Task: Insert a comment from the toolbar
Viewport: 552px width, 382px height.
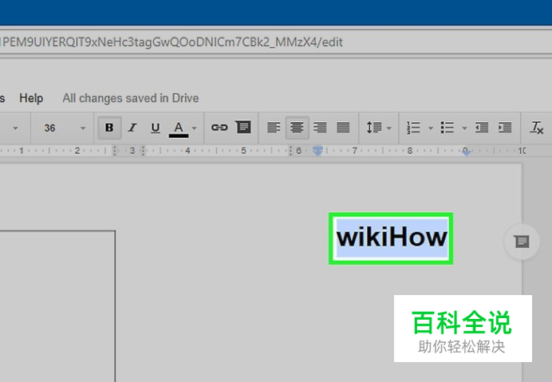Action: 243,127
